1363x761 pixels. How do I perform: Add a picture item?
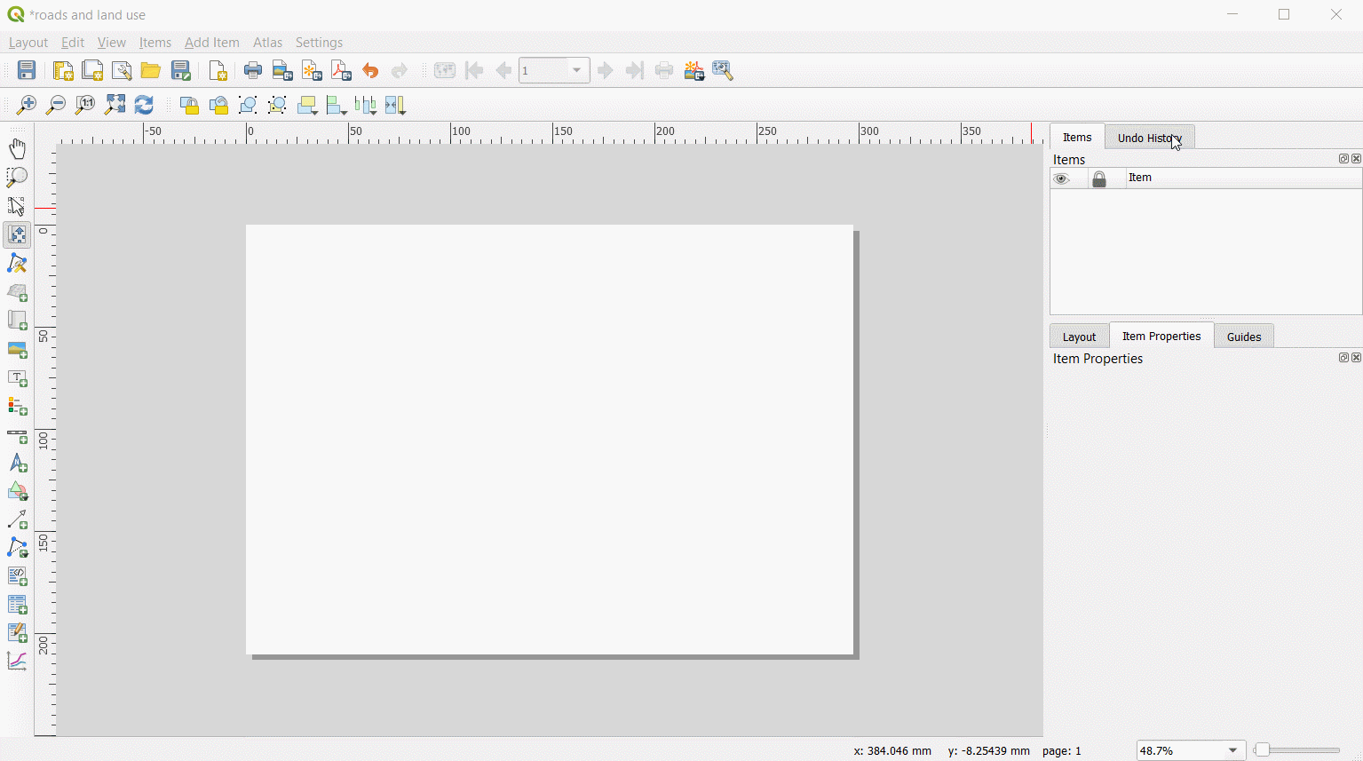pos(18,350)
